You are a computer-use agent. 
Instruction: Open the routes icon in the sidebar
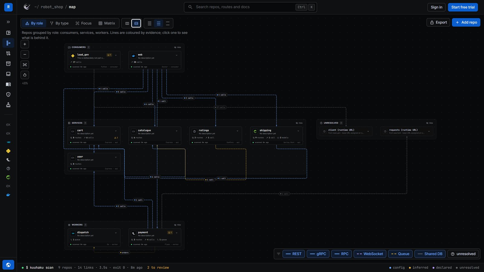tap(8, 53)
